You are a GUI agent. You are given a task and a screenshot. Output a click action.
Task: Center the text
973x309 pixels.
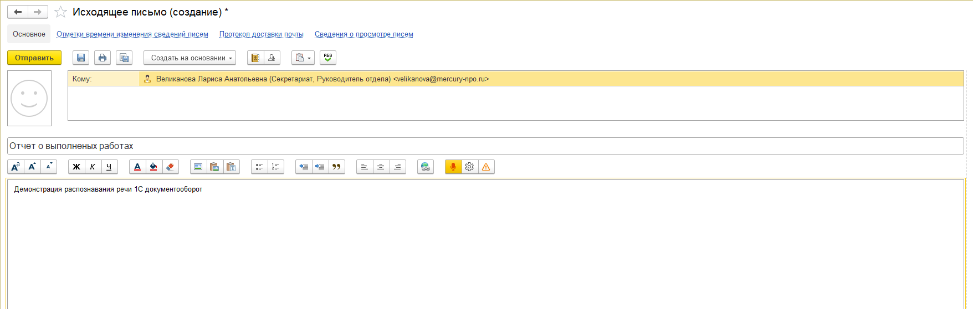[381, 167]
